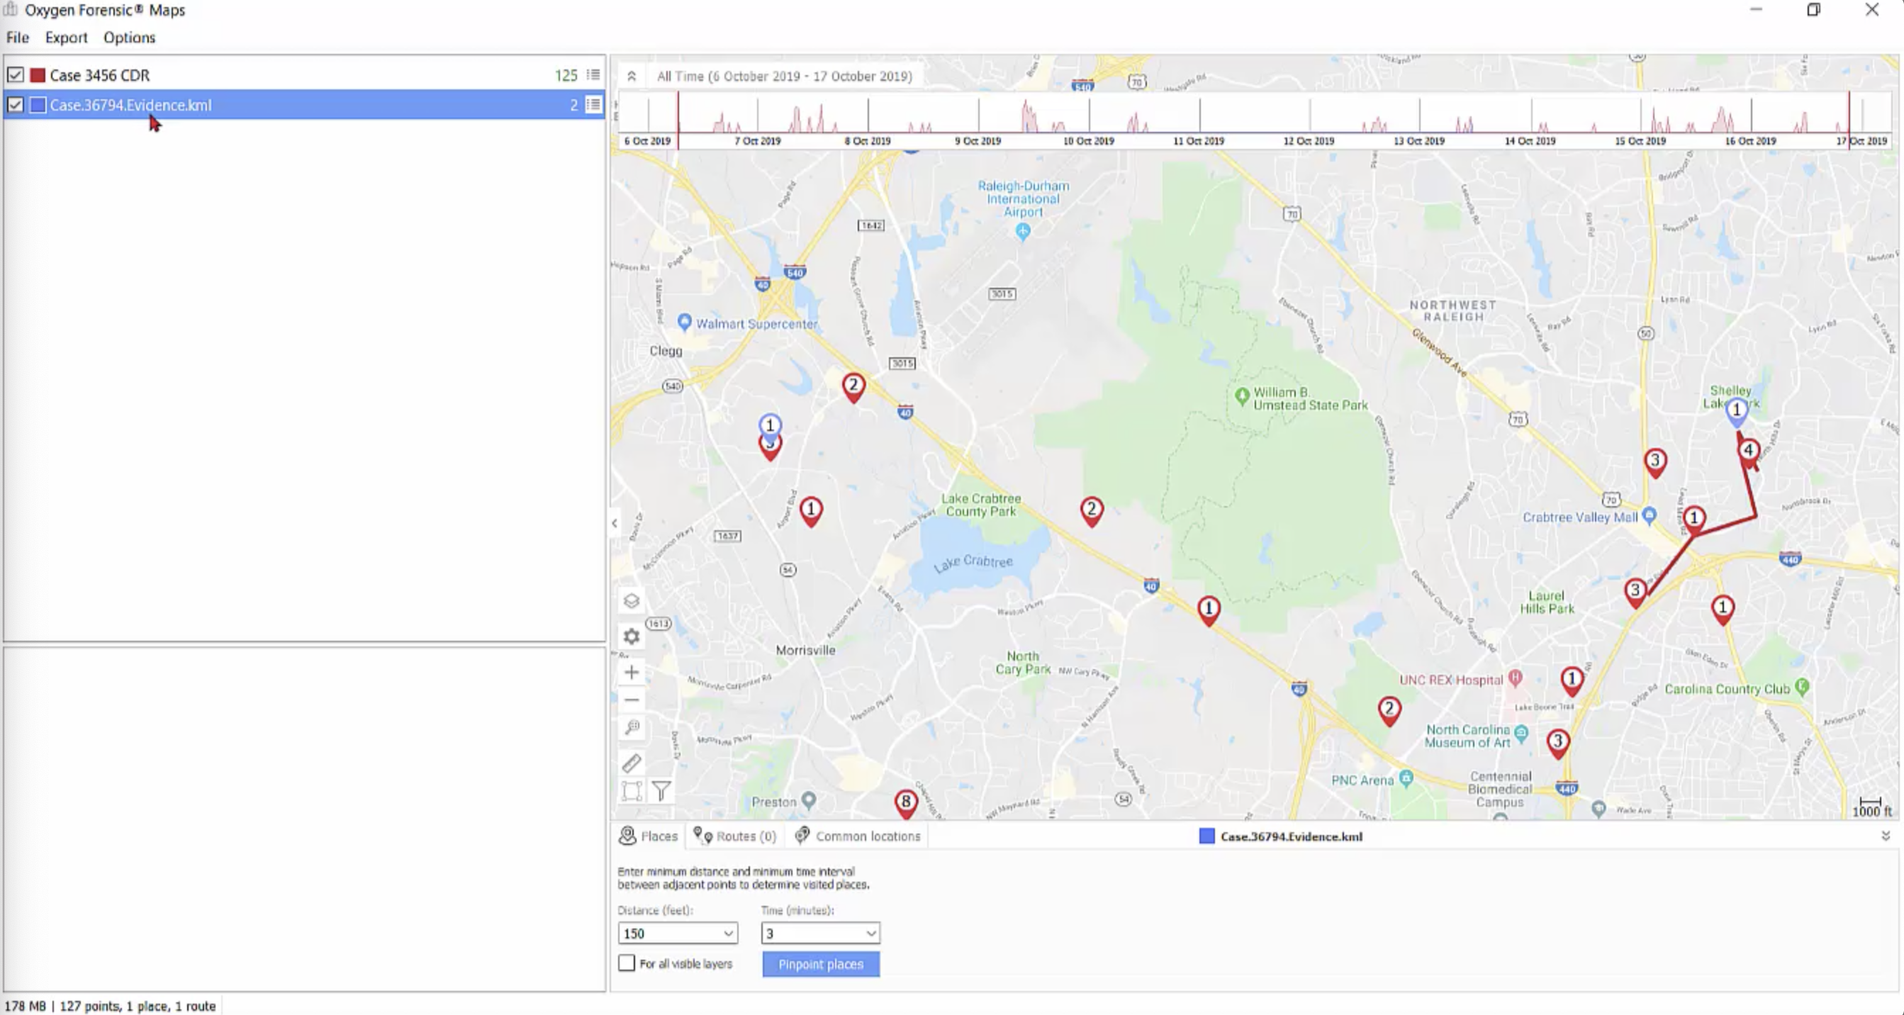Change the blue Case.36794.Evidence.kml list swatch
The image size is (1904, 1015).
[38, 105]
